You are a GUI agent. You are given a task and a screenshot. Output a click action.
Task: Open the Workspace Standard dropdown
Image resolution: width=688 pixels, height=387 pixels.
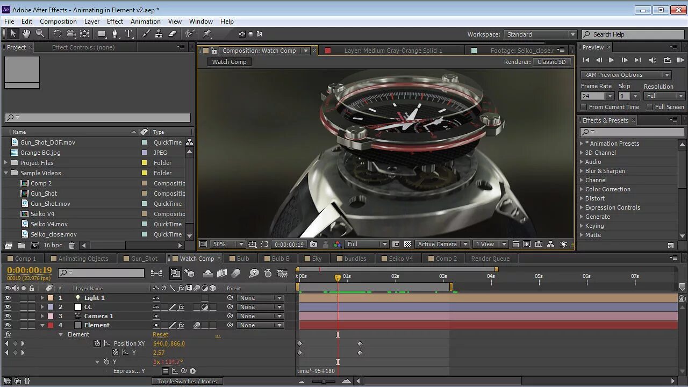[540, 34]
